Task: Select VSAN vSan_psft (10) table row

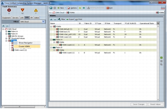Action: [x=103, y=34]
